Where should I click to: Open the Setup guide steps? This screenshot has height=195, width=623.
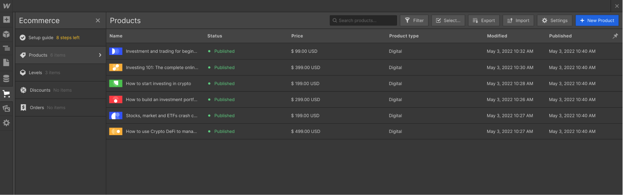(61, 38)
